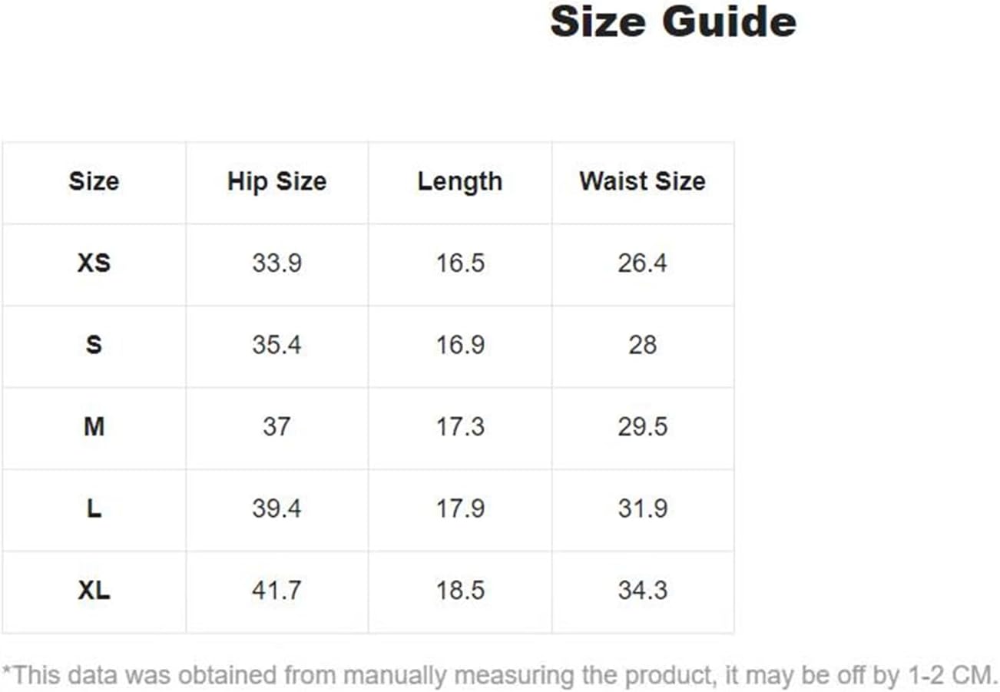Click the XL length value 18.5
The height and width of the screenshot is (692, 1000).
[460, 591]
